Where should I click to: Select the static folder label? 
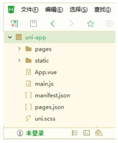click(x=42, y=61)
